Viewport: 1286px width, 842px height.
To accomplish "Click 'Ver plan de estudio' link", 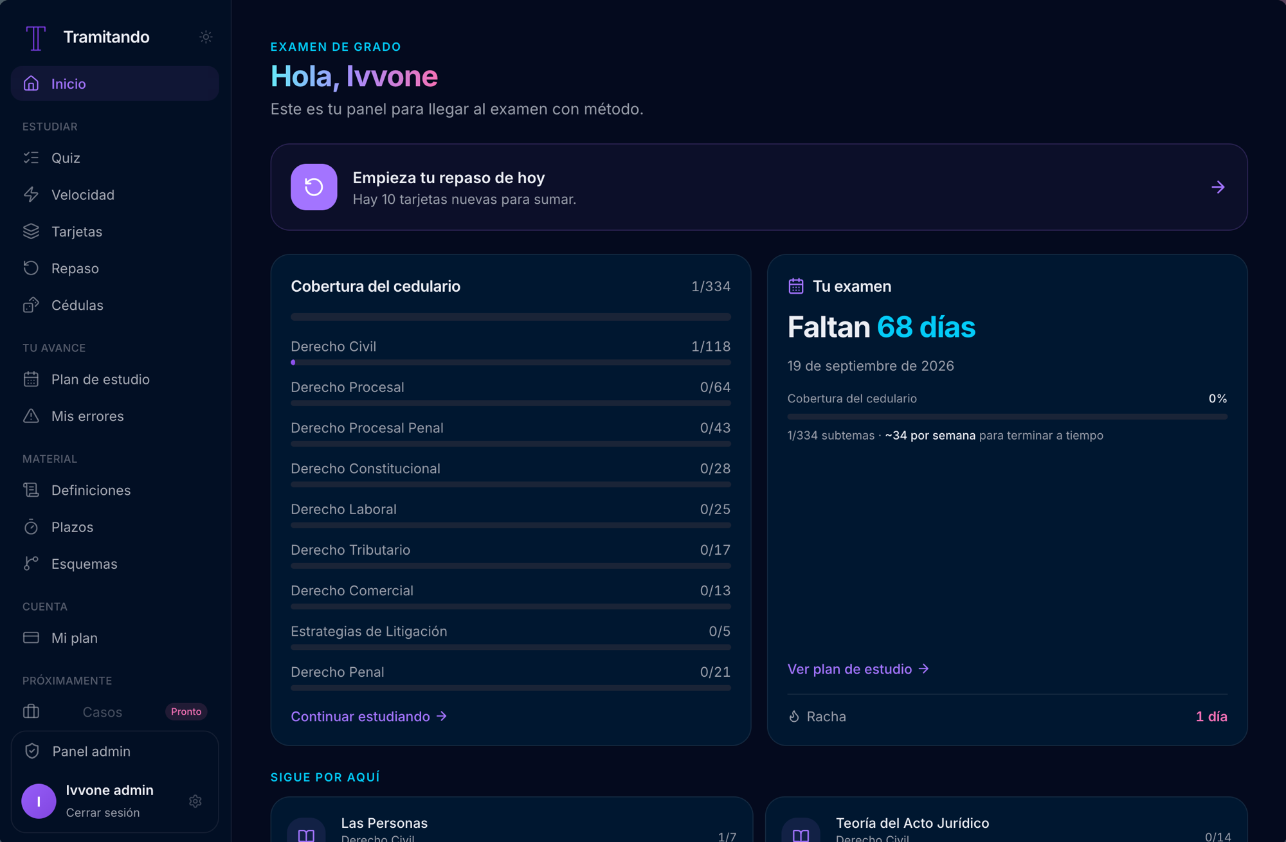I will 858,668.
